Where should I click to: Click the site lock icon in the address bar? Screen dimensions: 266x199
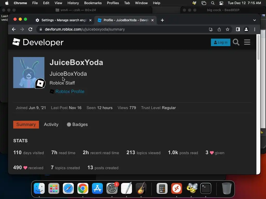click(41, 29)
